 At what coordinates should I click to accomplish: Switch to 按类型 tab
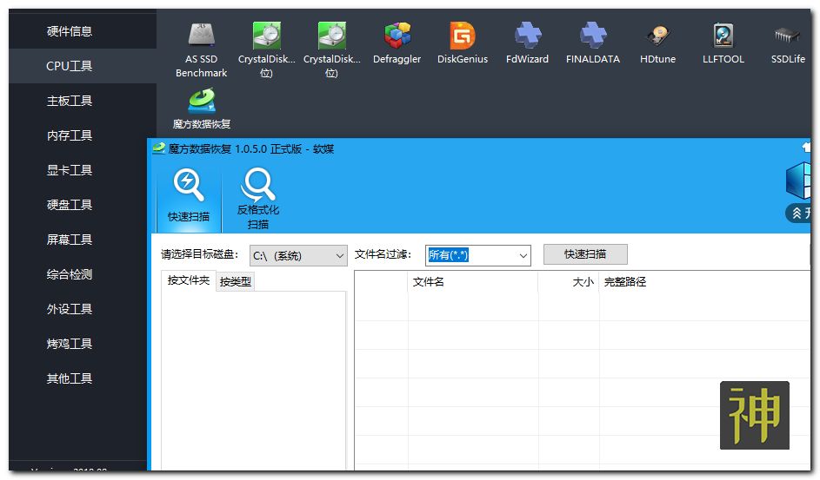click(236, 282)
